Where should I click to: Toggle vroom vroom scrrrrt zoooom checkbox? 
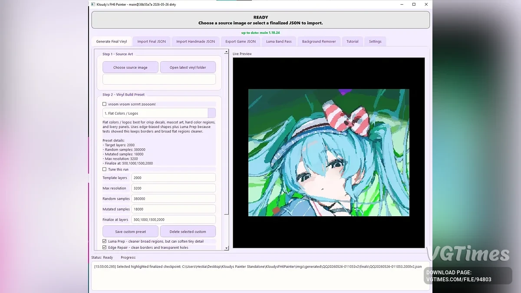click(104, 104)
